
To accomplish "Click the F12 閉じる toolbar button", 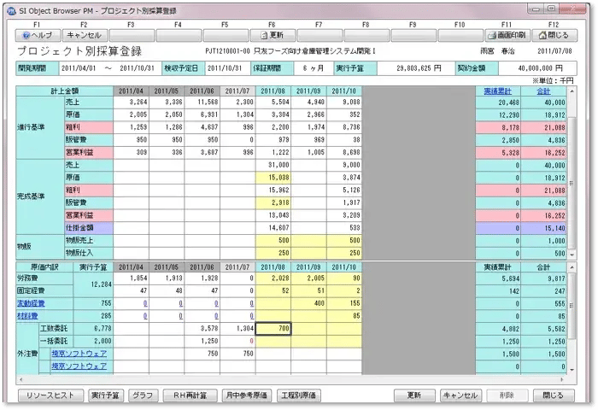I will pyautogui.click(x=554, y=36).
